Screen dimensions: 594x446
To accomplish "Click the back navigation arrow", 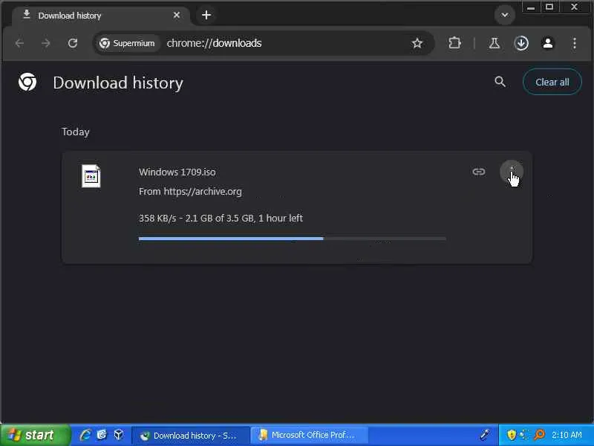I will click(x=20, y=43).
